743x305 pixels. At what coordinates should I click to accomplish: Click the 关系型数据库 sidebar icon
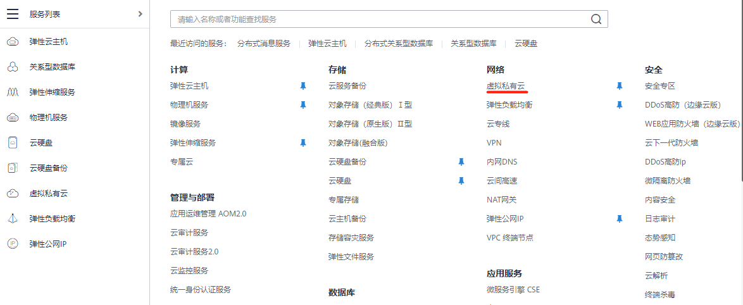pyautogui.click(x=12, y=67)
